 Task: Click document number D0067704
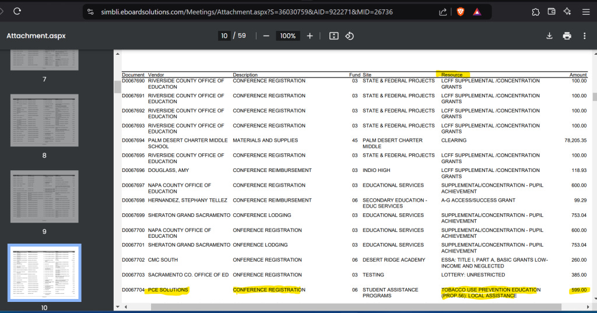click(134, 290)
